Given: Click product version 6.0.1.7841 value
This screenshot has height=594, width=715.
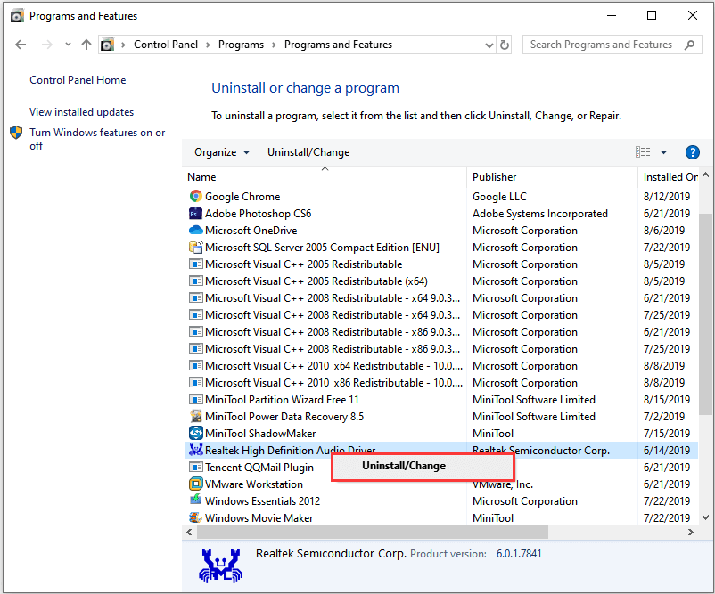Looking at the screenshot, I should tap(519, 554).
